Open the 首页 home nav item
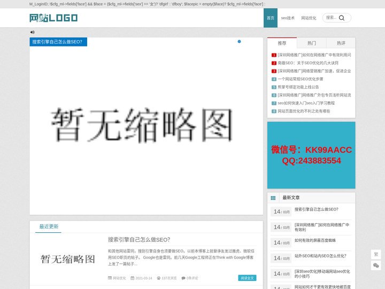 point(271,18)
